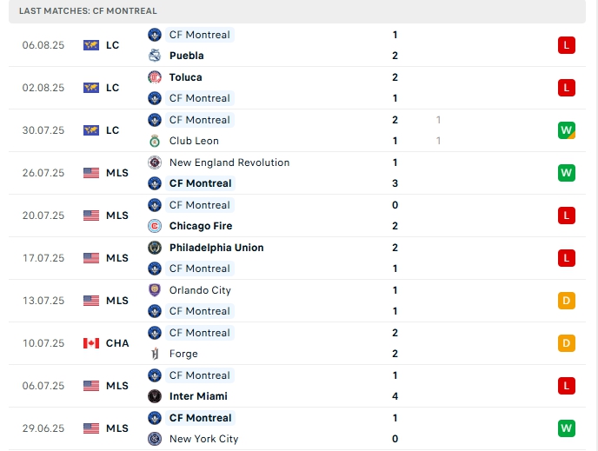Click the New York City team name
The image size is (598, 451).
click(203, 439)
